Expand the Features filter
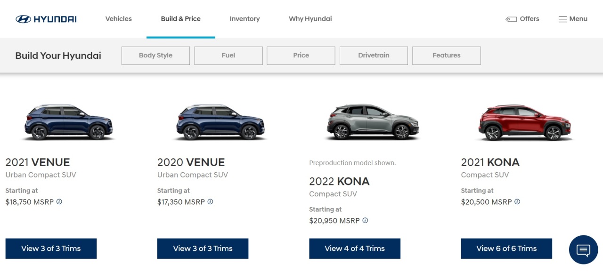 click(447, 56)
